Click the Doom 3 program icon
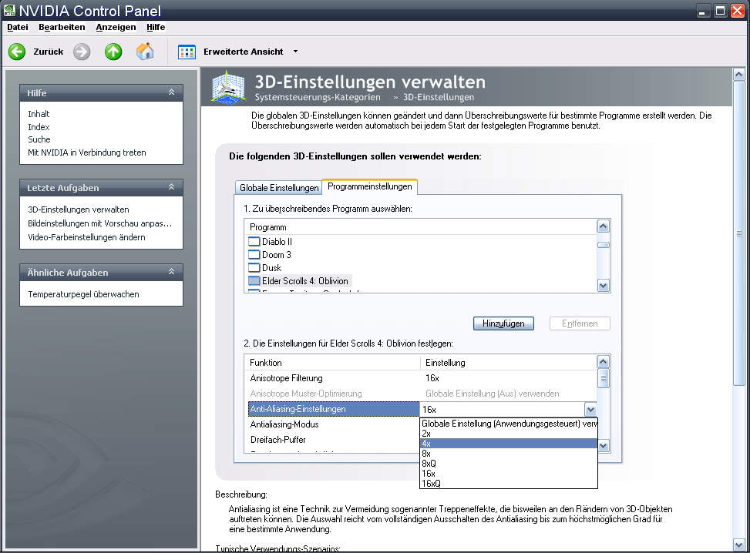Viewport: 750px width, 553px height. coord(254,254)
